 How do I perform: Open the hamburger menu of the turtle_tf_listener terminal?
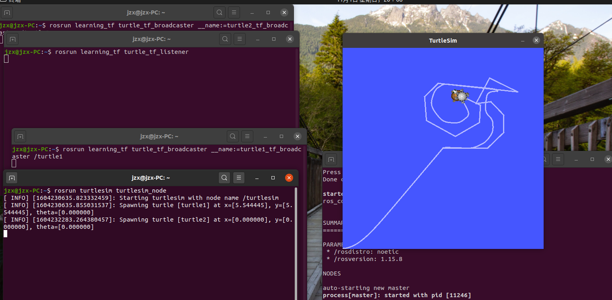point(239,39)
